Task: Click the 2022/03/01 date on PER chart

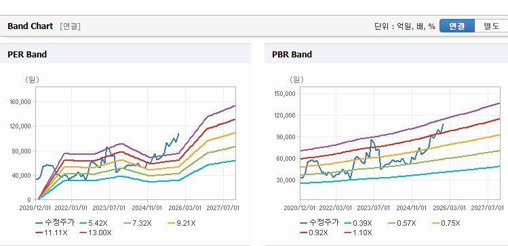Action: pyautogui.click(x=71, y=207)
